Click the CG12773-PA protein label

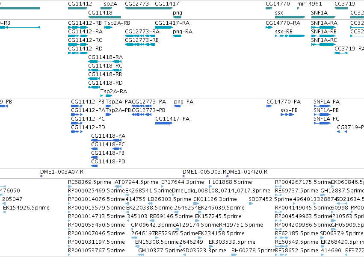(149, 102)
